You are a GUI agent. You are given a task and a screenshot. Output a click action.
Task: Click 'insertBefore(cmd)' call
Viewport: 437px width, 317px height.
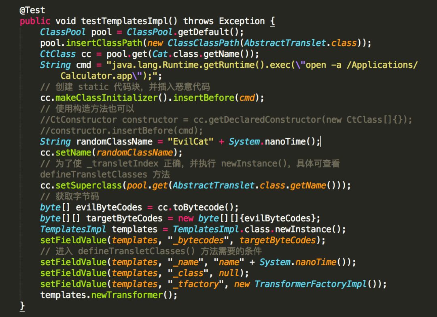(x=216, y=98)
